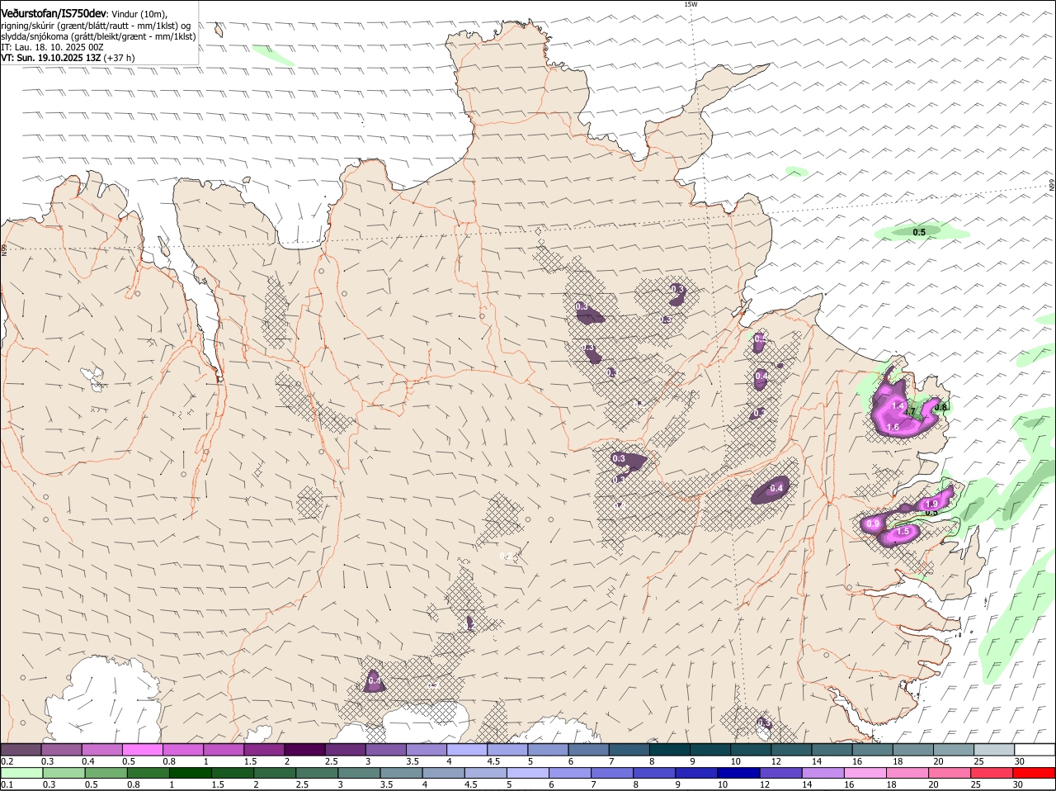Pick bottom-scale dark green swatch between 1 and 1.5

190,772
